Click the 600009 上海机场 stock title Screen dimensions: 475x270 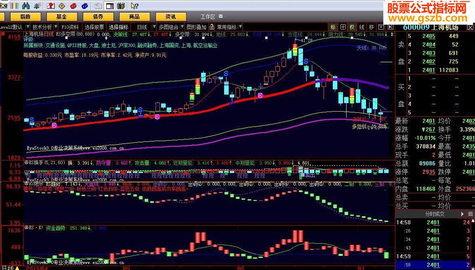point(430,27)
